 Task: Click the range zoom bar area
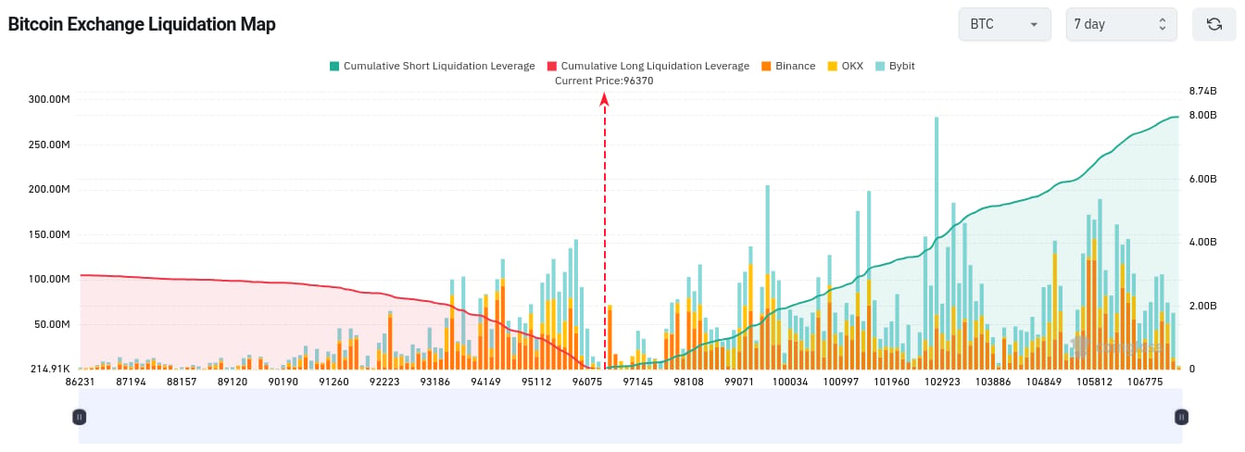point(630,416)
